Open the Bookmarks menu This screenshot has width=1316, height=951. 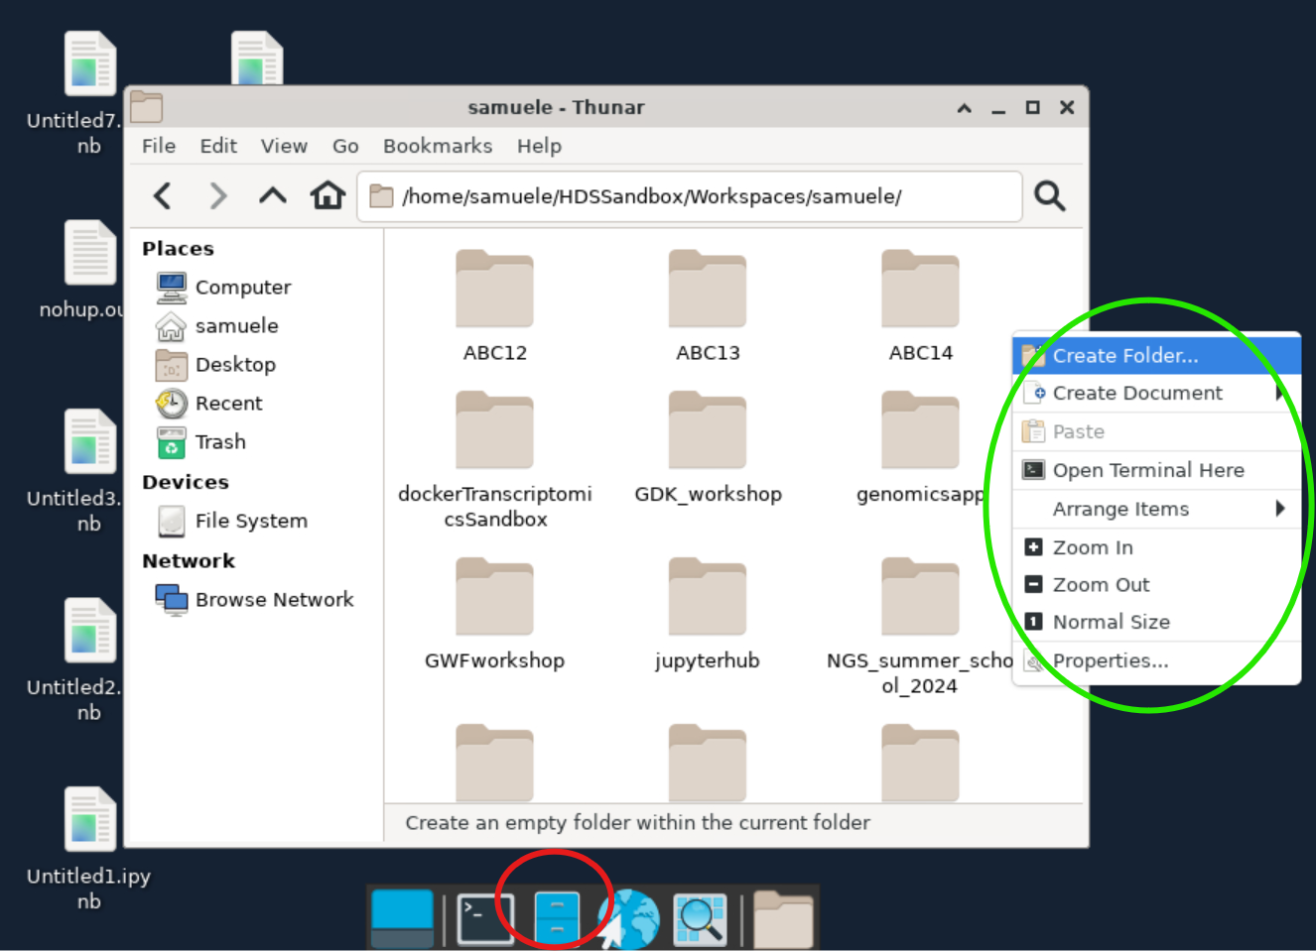(438, 146)
